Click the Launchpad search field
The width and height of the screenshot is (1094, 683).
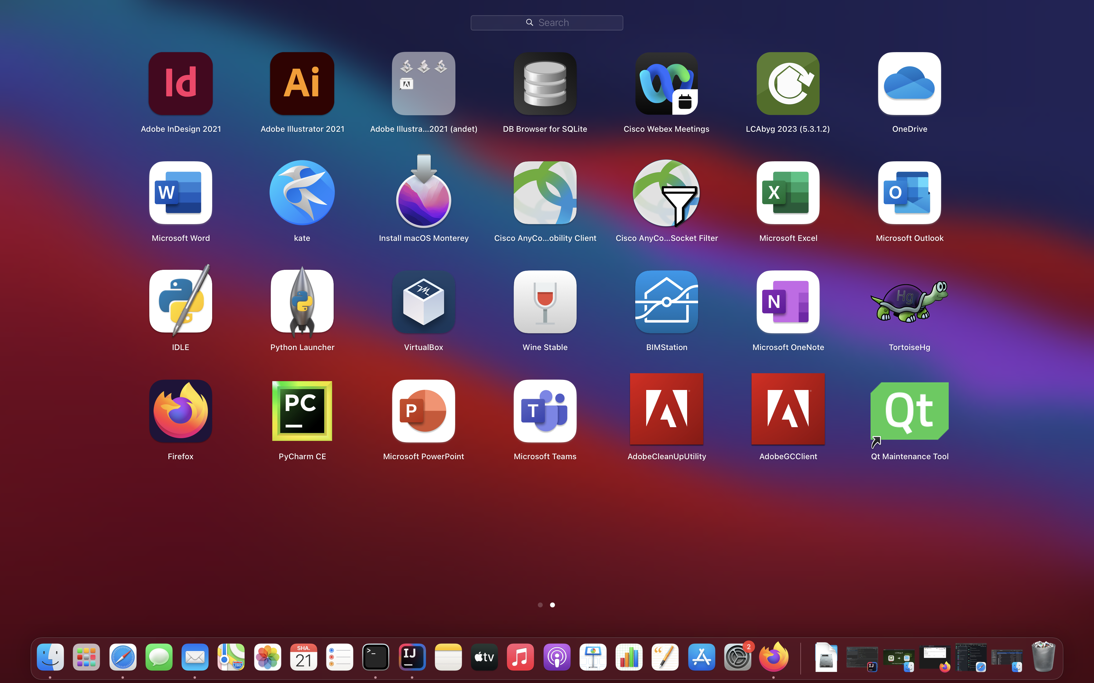pos(547,23)
